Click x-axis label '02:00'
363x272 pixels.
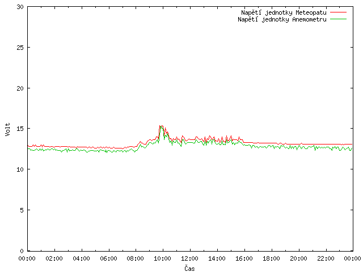tap(54, 258)
